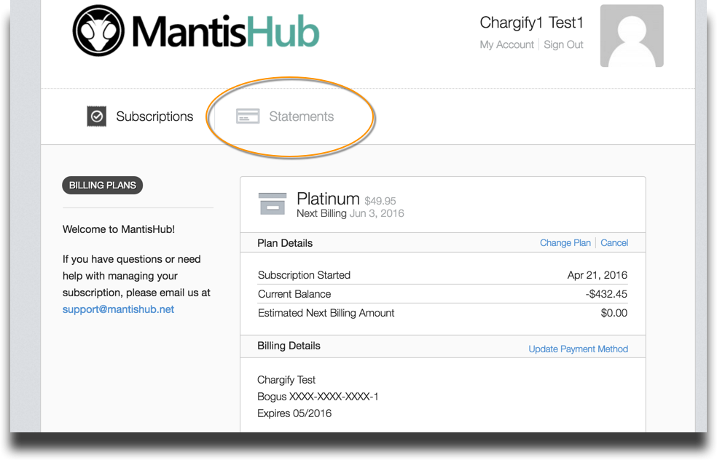Click Estimated Next Billing Amount label
717x460 pixels.
point(326,313)
